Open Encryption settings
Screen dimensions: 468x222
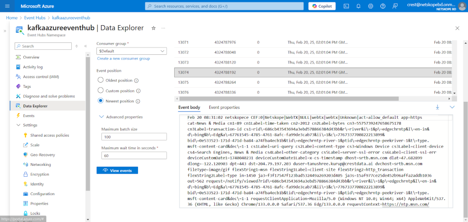pos(40,174)
